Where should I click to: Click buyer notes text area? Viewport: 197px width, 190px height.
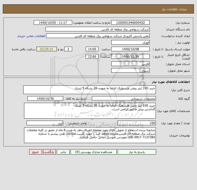(x=90, y=135)
